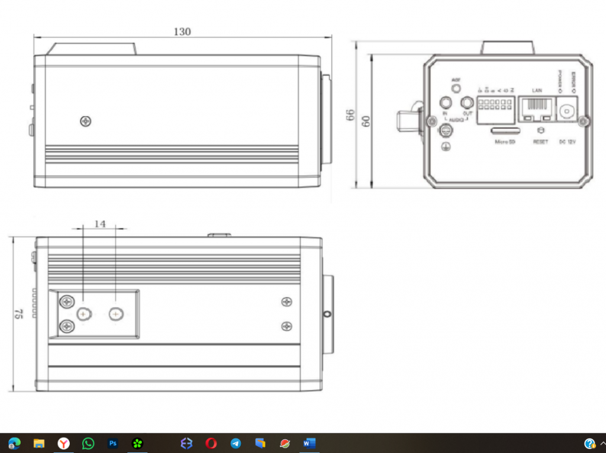This screenshot has width=606, height=453.
Task: Click the blue and yellow files icon
Action: click(x=260, y=443)
